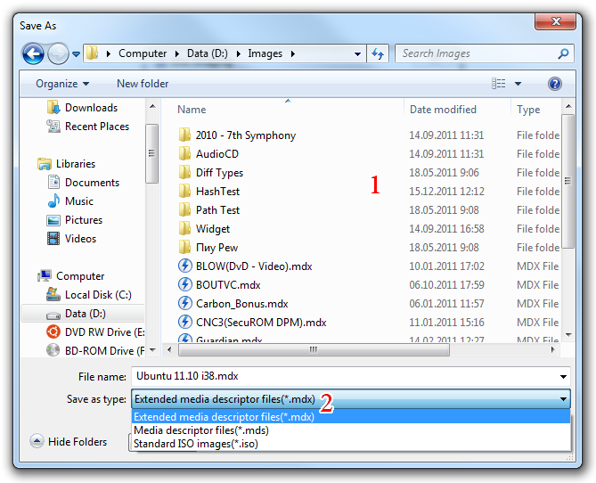The image size is (596, 483).
Task: Open the AudioCD folder
Action: 216,154
